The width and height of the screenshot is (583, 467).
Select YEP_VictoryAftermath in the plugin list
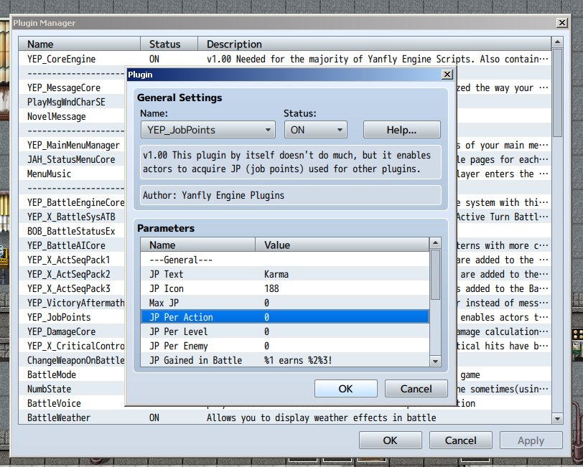[76, 303]
